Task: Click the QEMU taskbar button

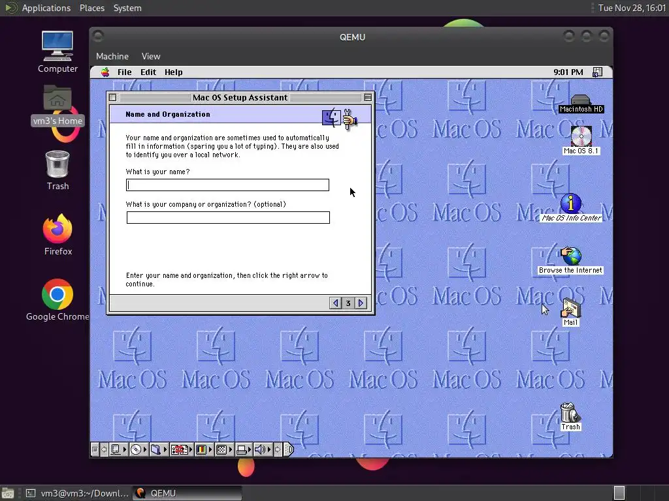Action: tap(187, 493)
